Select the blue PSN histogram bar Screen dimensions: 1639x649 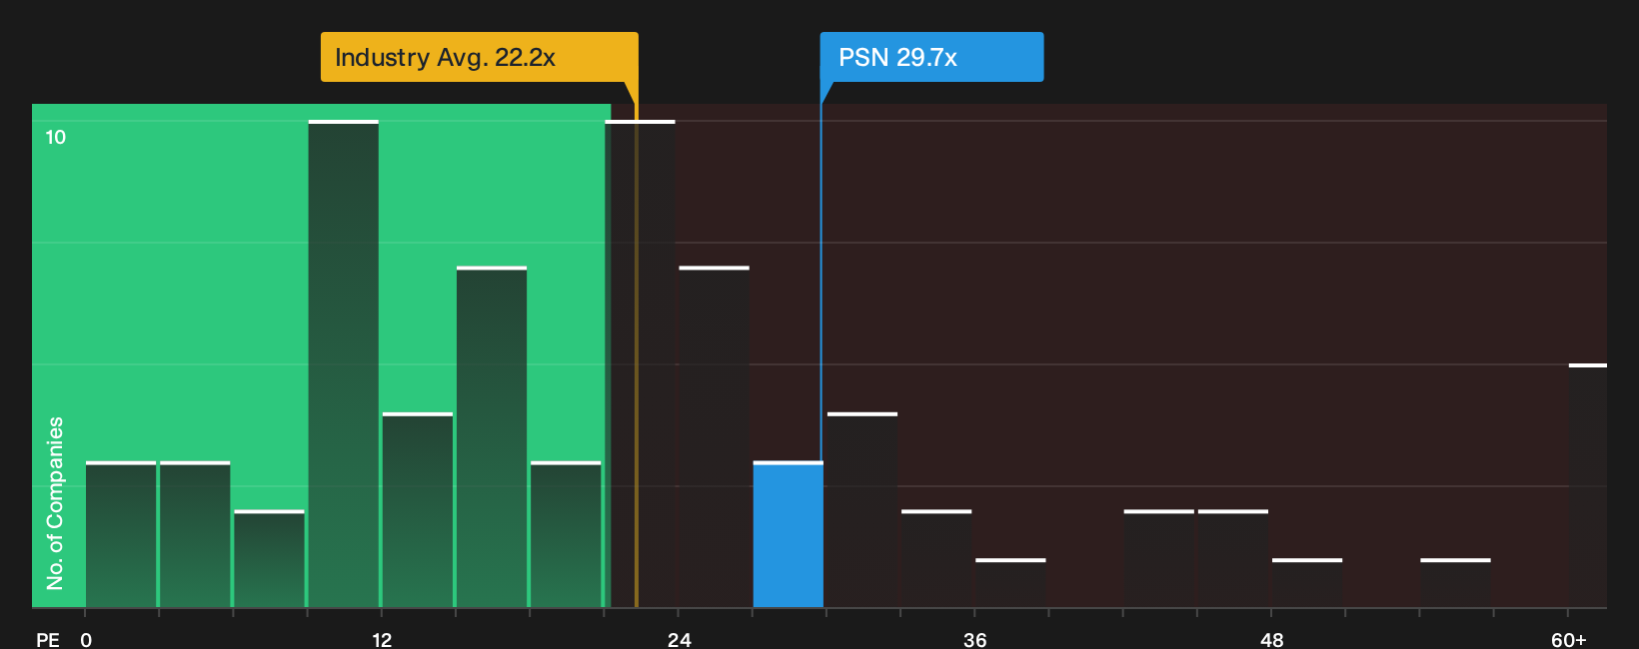[x=788, y=534]
